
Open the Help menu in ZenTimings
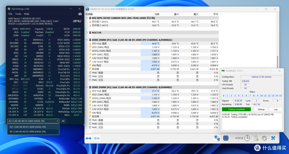point(26,14)
